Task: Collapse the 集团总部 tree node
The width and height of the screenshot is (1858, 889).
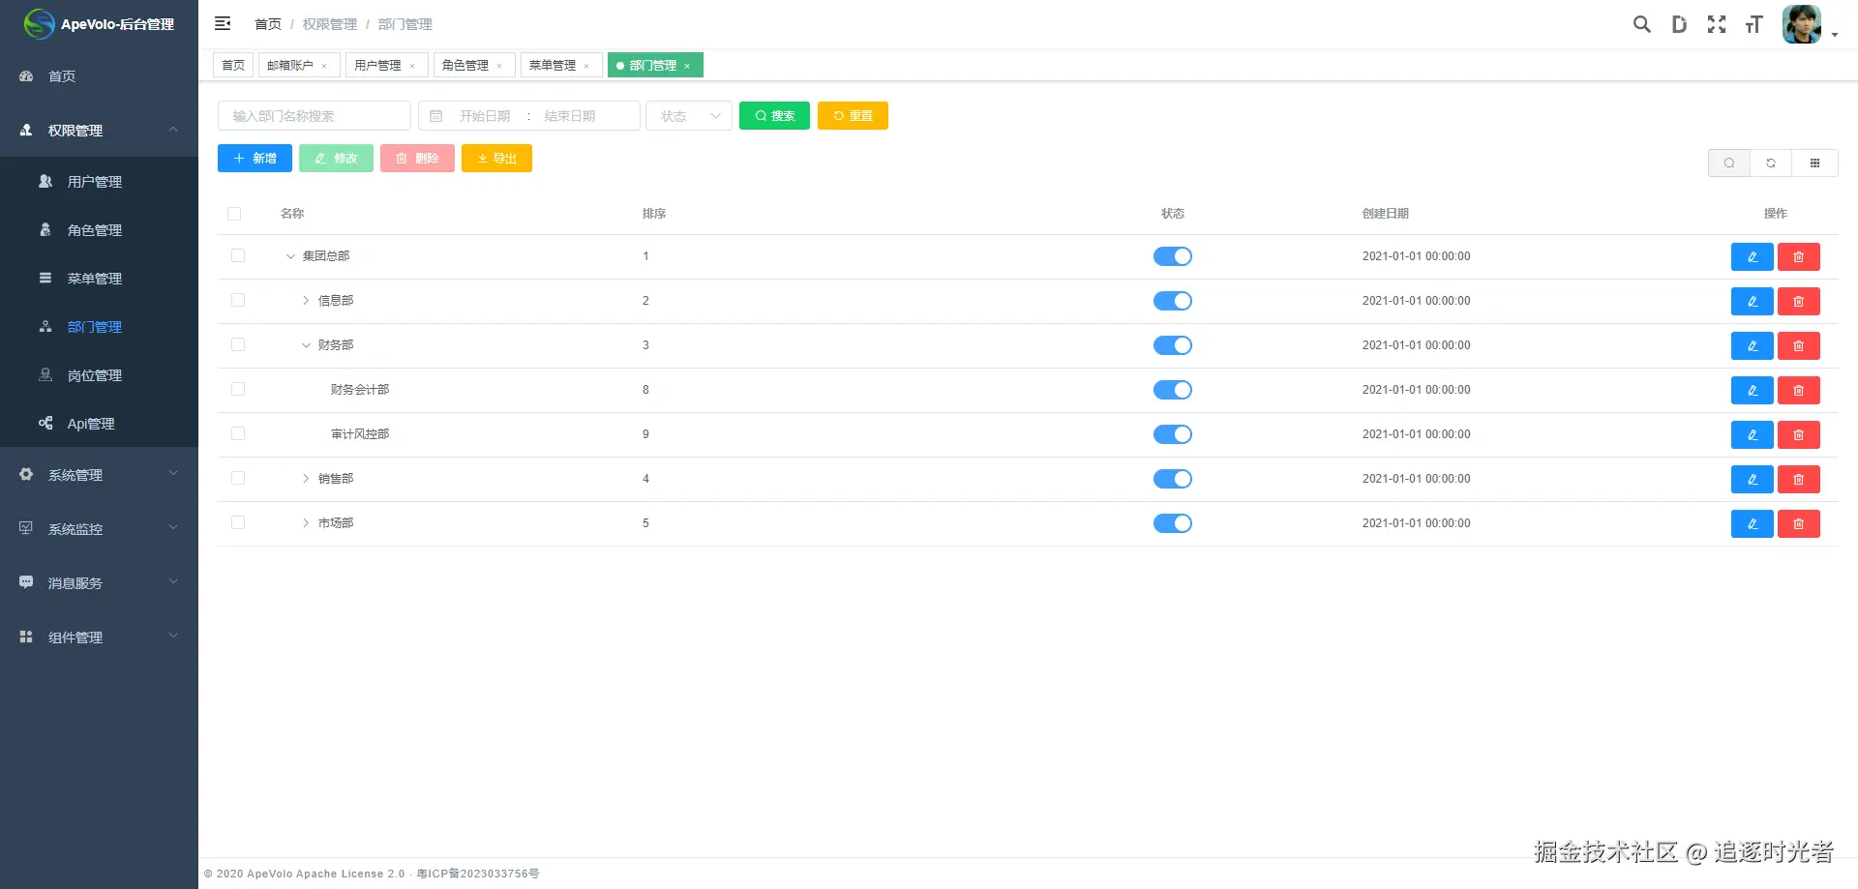Action: coord(290,256)
